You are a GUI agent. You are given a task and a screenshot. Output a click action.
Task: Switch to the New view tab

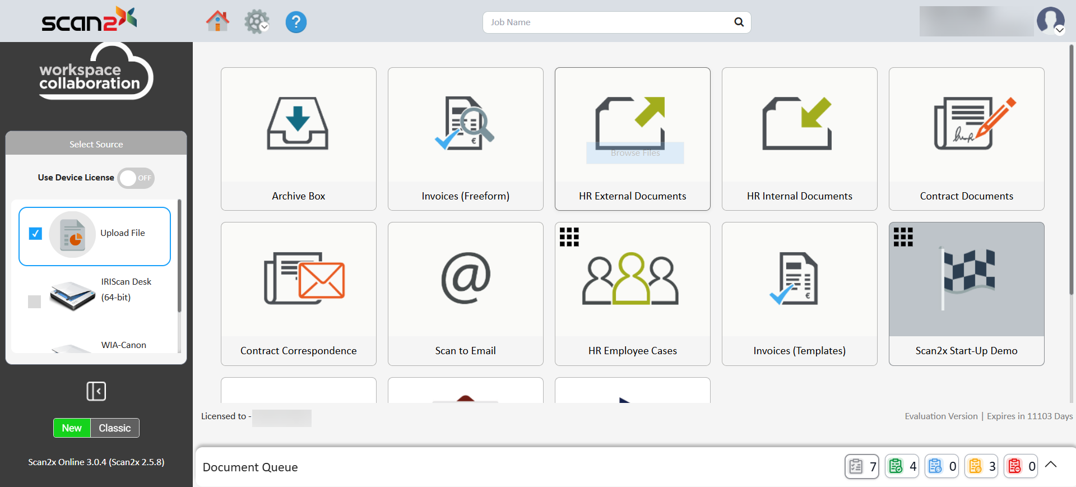(72, 428)
